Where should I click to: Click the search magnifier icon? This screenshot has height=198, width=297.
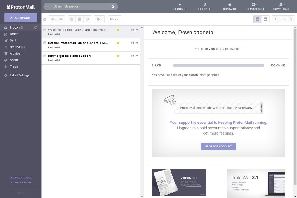coord(113,7)
